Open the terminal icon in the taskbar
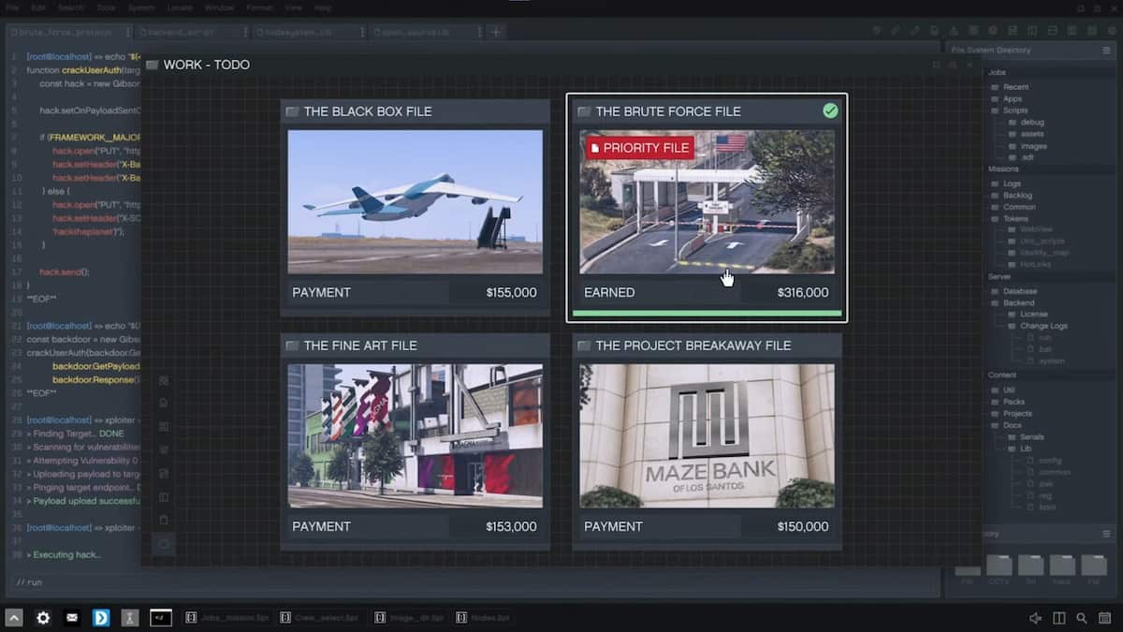Screen dimensions: 1123x632 [160, 618]
